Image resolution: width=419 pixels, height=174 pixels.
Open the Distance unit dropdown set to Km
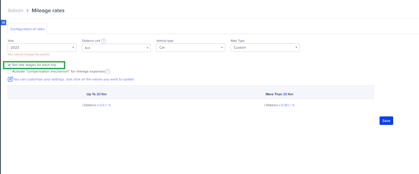coord(116,48)
